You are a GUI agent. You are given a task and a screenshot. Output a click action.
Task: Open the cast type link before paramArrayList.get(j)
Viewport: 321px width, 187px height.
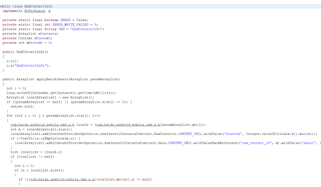click(128, 125)
